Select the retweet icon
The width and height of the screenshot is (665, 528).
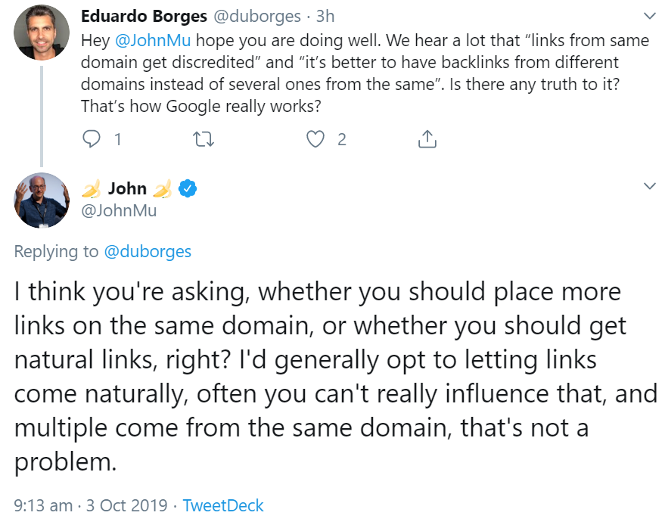pos(203,139)
